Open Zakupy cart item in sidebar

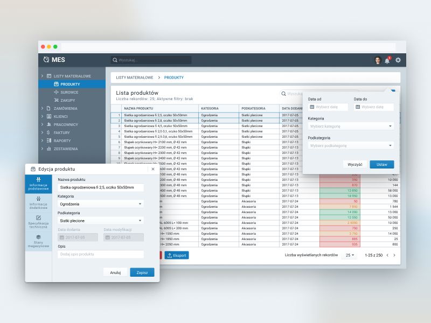point(67,100)
